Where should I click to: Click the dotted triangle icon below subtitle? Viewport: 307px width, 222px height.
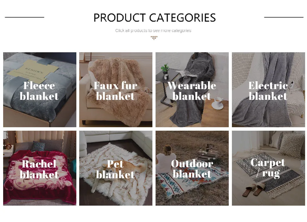pos(154,38)
